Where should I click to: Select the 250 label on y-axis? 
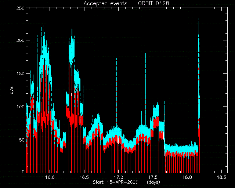point(20,8)
